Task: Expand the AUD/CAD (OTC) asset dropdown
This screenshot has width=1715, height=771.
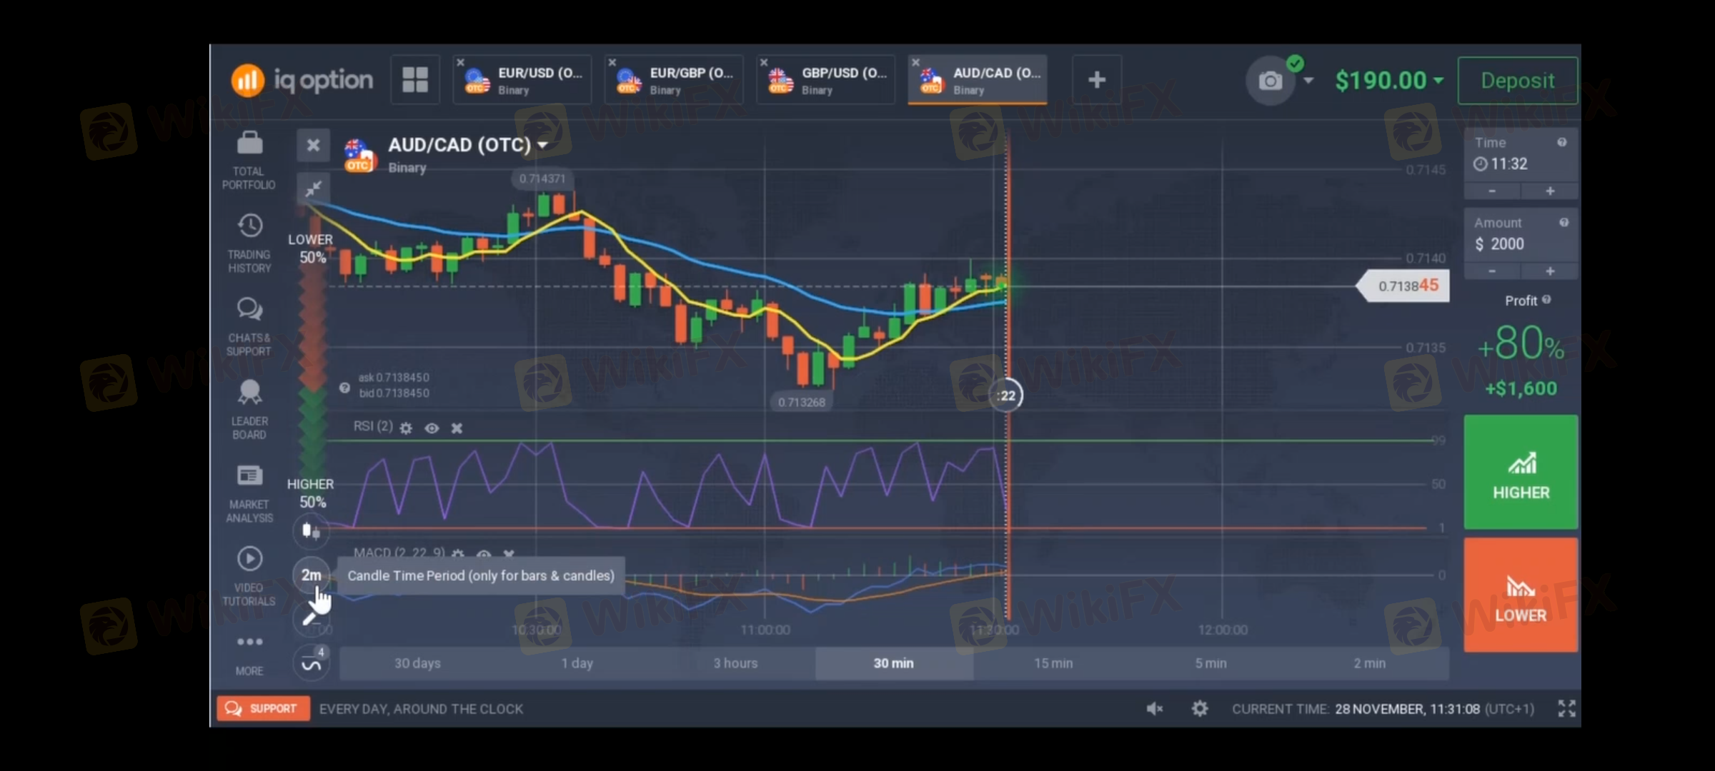Action: [x=542, y=145]
